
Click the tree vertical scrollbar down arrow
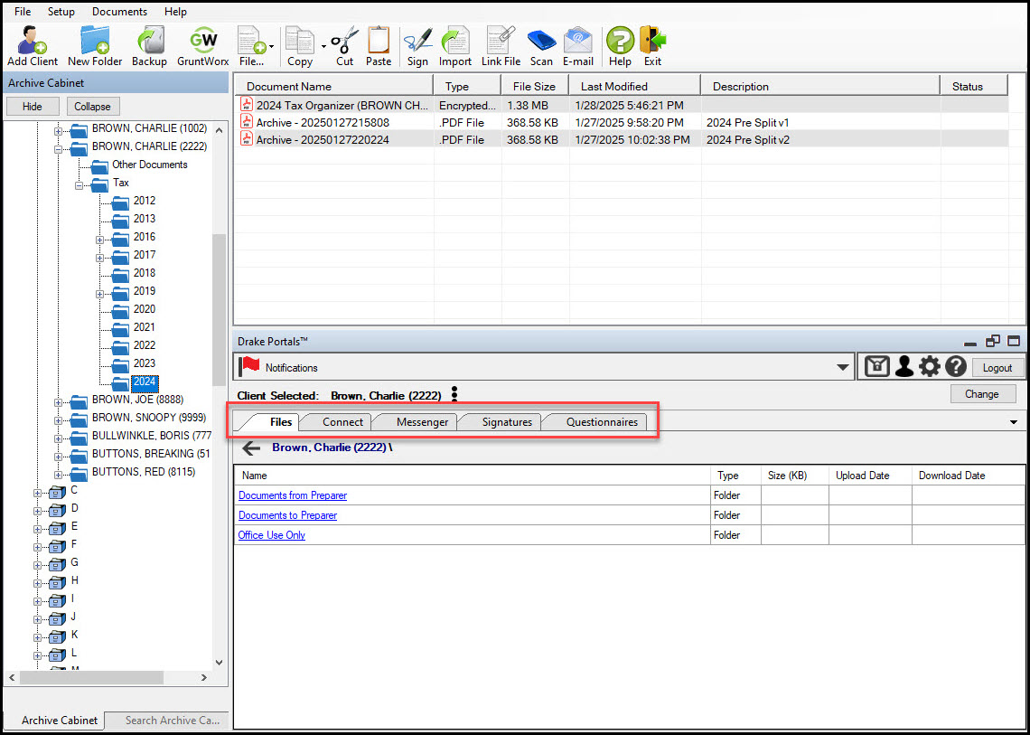coord(220,663)
